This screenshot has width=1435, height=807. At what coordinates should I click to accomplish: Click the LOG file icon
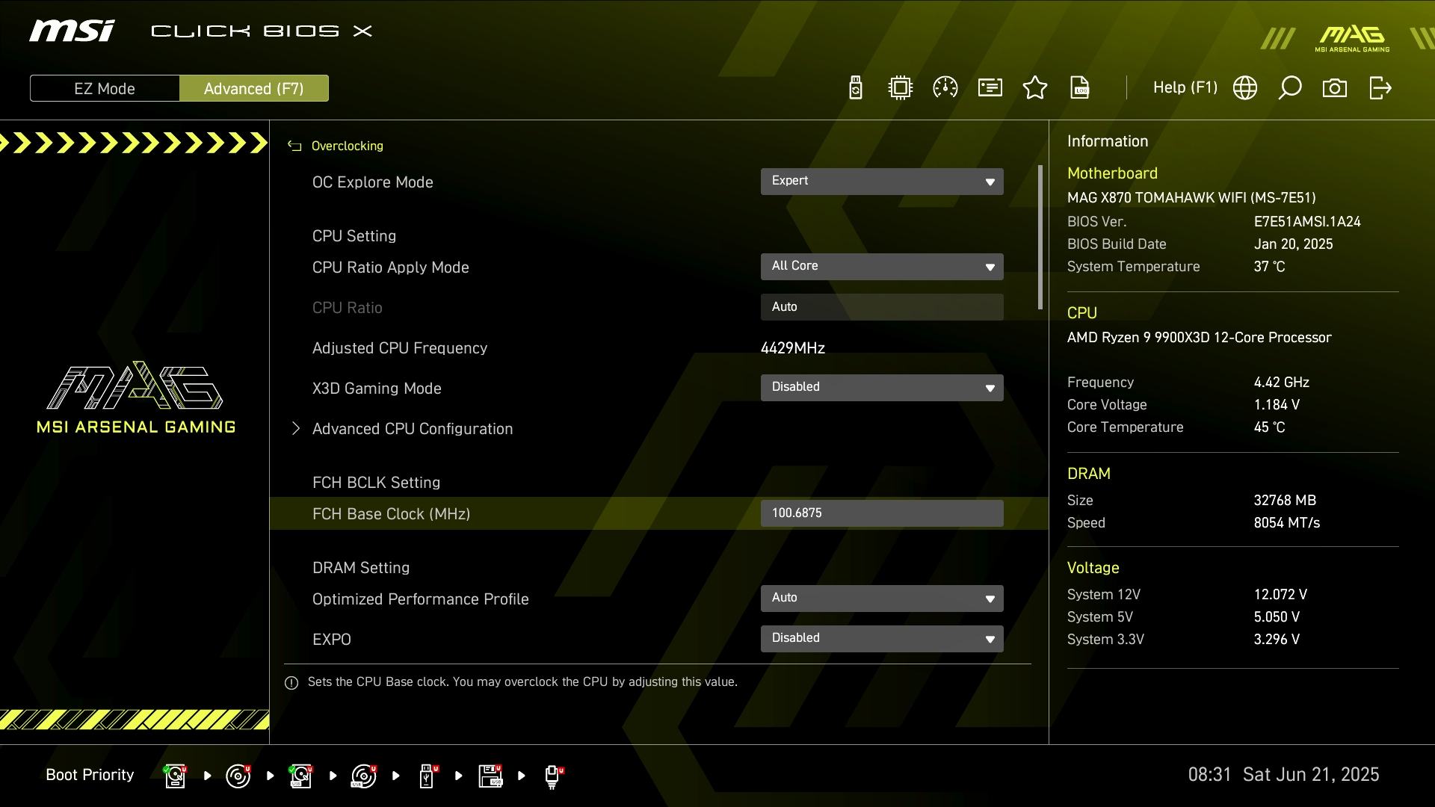click(1080, 88)
